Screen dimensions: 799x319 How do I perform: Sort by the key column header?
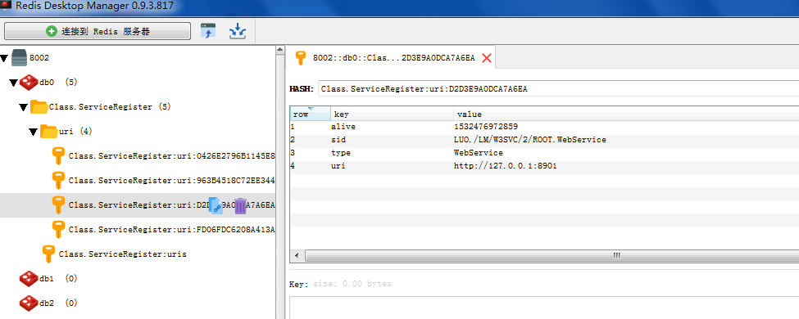pyautogui.click(x=392, y=114)
